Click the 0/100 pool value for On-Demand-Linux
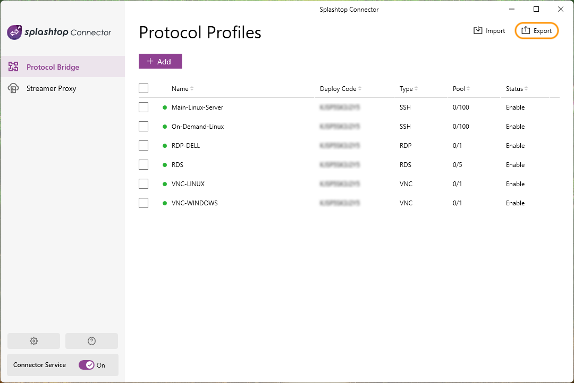574x383 pixels. [x=460, y=127]
